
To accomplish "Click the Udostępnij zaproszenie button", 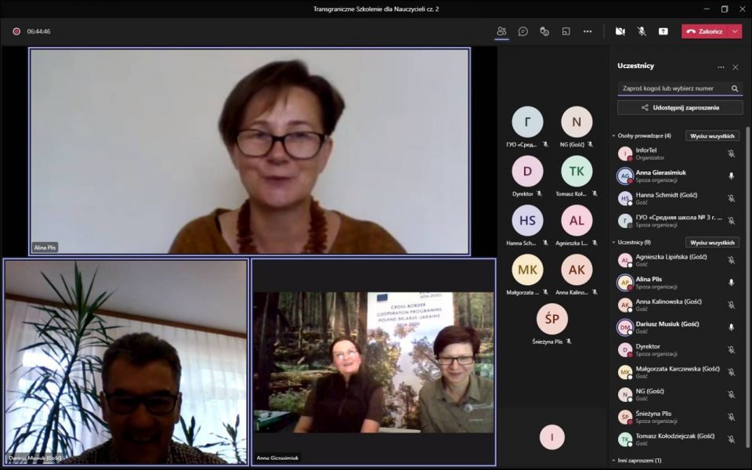I will 679,107.
